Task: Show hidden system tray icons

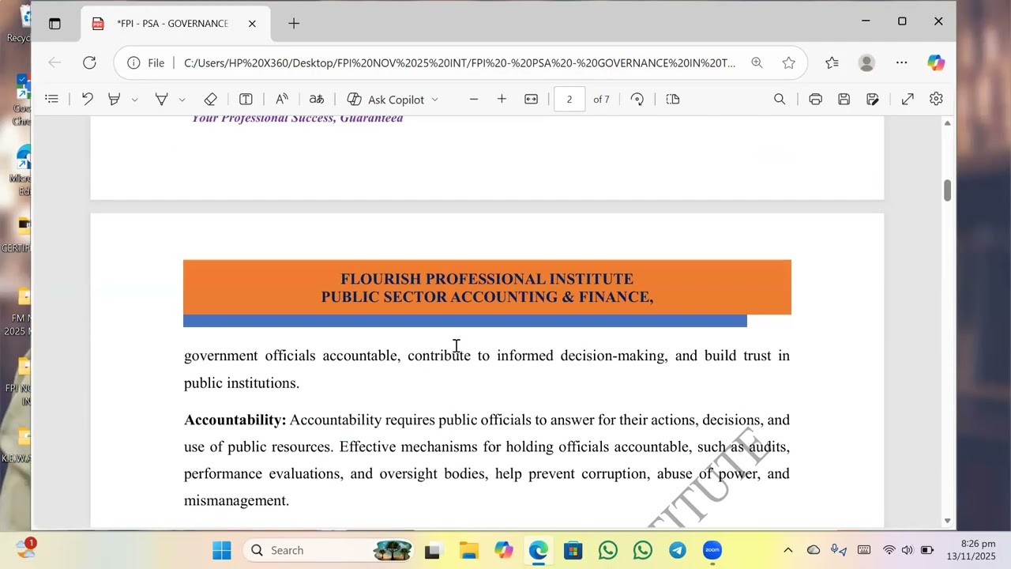Action: 787,550
